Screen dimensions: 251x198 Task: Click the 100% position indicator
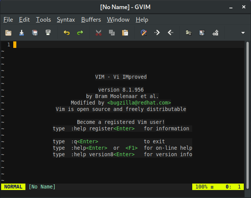(201, 187)
